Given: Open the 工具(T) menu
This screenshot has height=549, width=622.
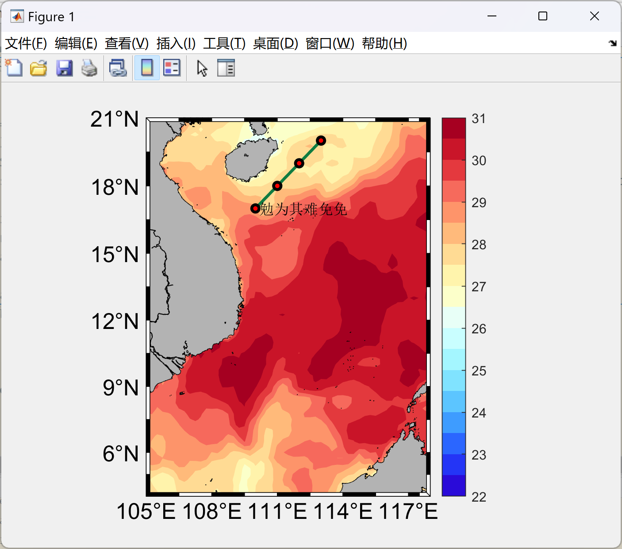Looking at the screenshot, I should pyautogui.click(x=224, y=43).
